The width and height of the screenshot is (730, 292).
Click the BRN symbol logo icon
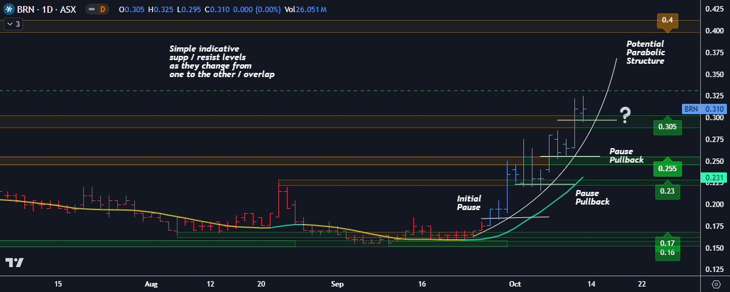click(9, 10)
